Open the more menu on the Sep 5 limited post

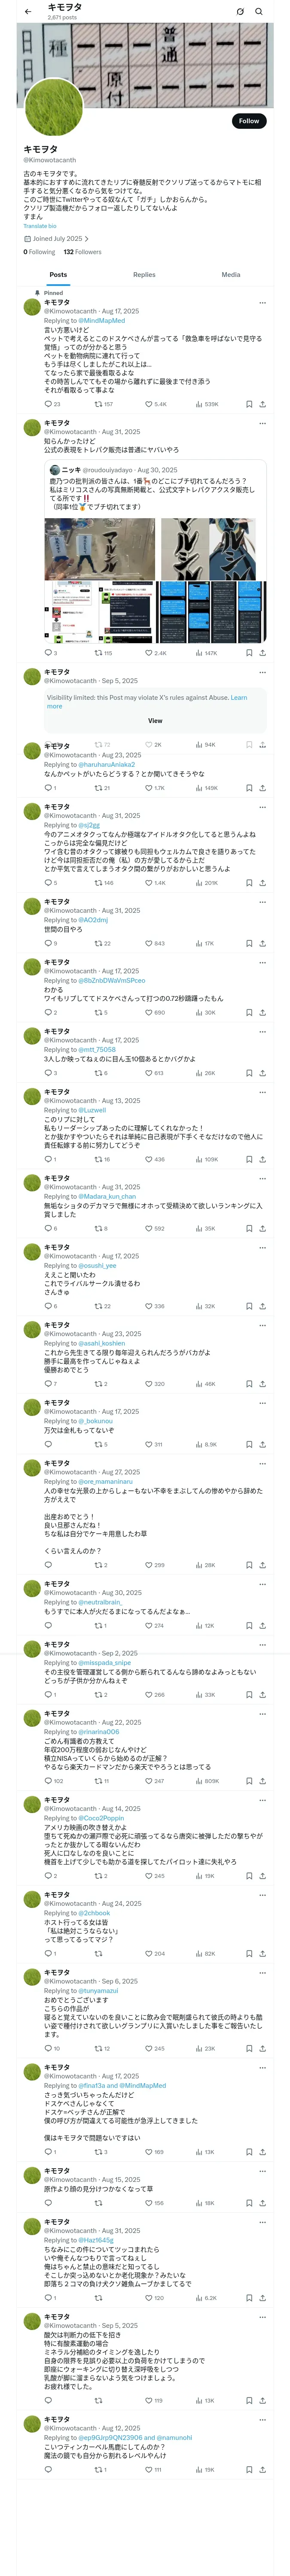pos(262,672)
